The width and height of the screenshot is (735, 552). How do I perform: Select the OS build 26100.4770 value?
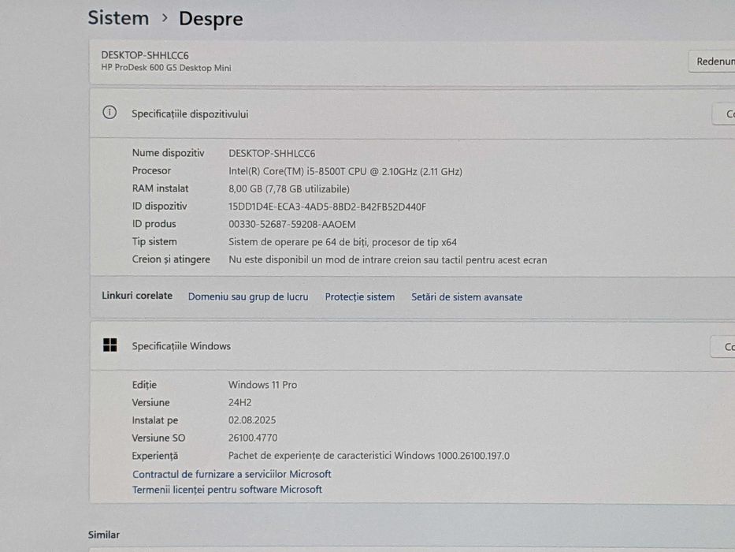tap(253, 438)
